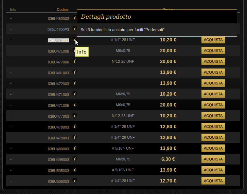Click the info icon for 036U506003
Image resolution: width=247 pixels, height=194 pixels.
75,180
